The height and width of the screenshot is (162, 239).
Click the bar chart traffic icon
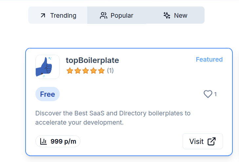pyautogui.click(x=44, y=141)
